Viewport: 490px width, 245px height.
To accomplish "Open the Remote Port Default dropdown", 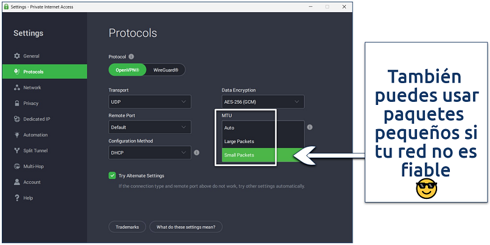I will point(150,127).
